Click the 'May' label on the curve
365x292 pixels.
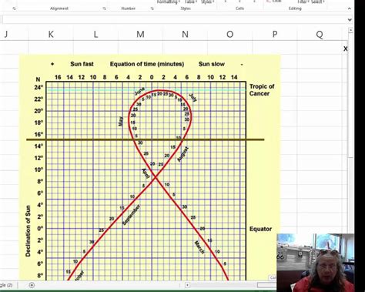click(120, 122)
